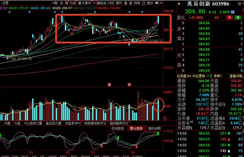Screen dimensions: 244x157
Task: Click the red 买 buy button
Action: [229, 18]
